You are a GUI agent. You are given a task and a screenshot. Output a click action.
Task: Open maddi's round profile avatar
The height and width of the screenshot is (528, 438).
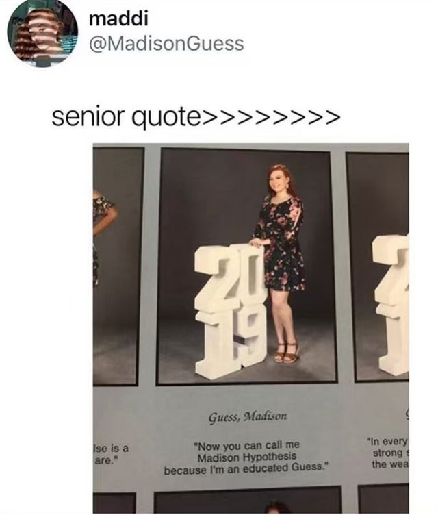point(42,32)
